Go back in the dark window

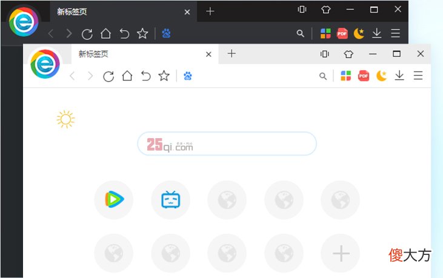pyautogui.click(x=51, y=33)
